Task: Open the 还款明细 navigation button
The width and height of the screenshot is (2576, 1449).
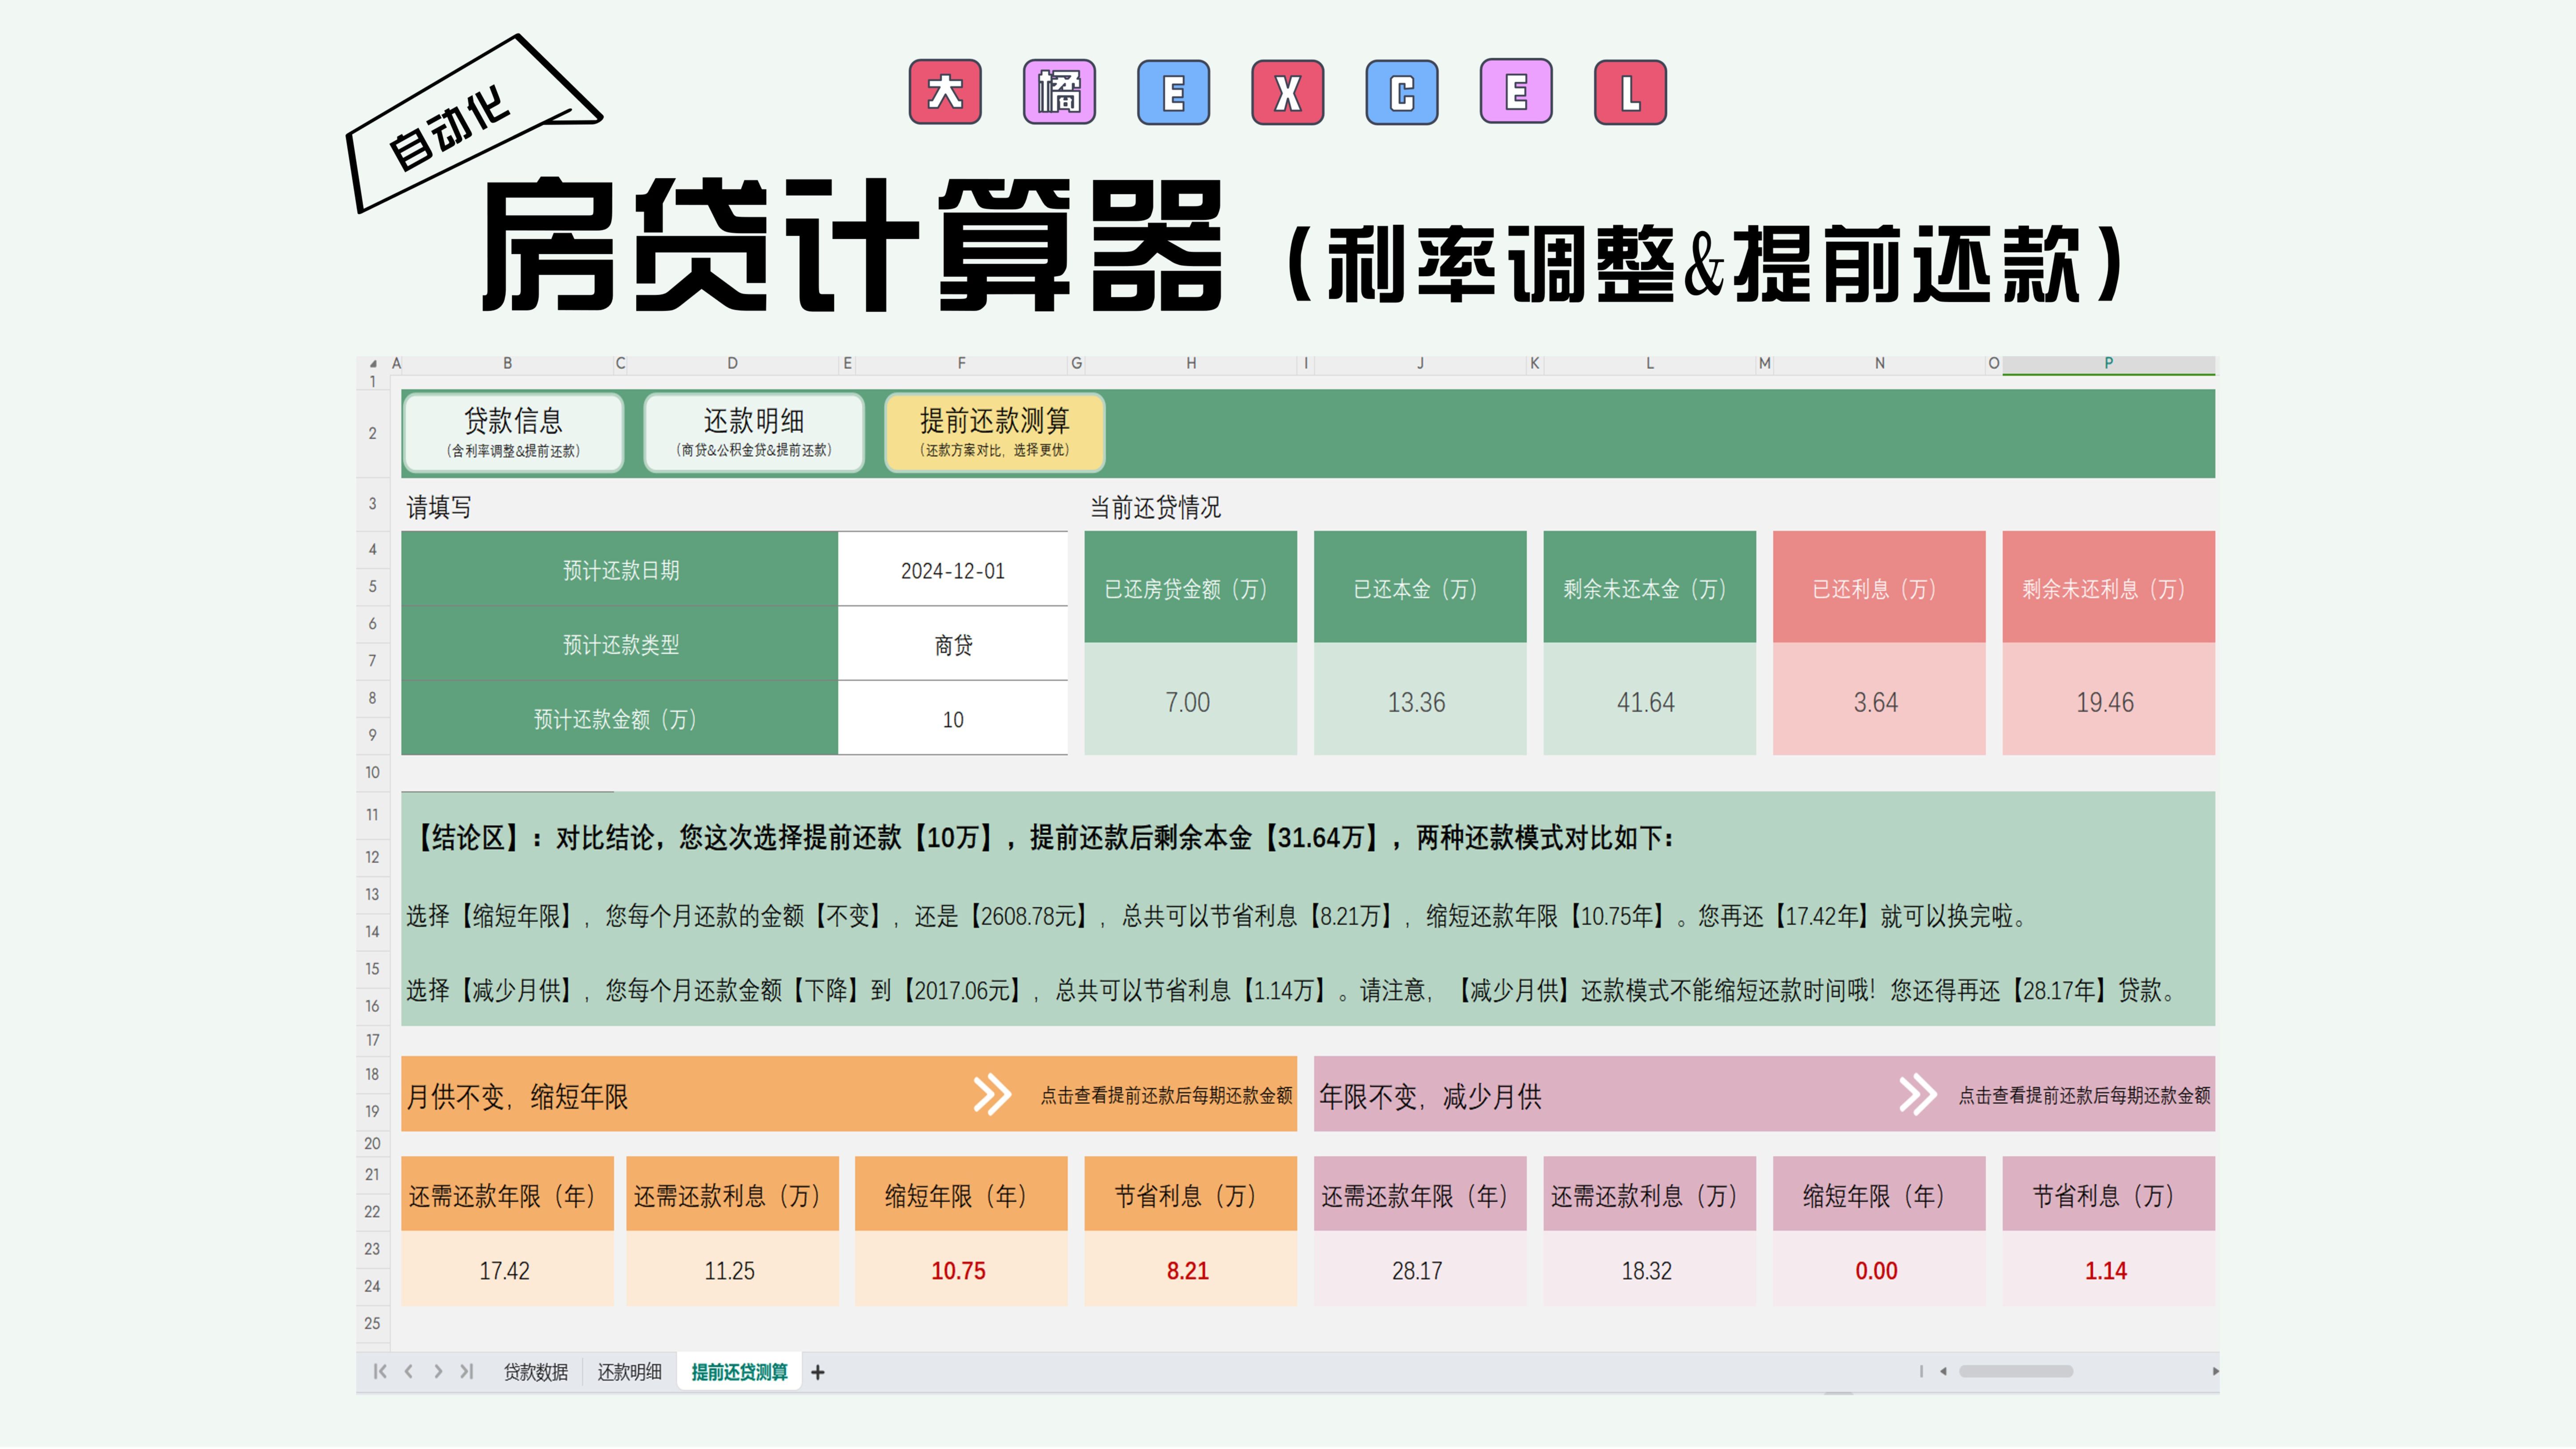Action: 754,433
